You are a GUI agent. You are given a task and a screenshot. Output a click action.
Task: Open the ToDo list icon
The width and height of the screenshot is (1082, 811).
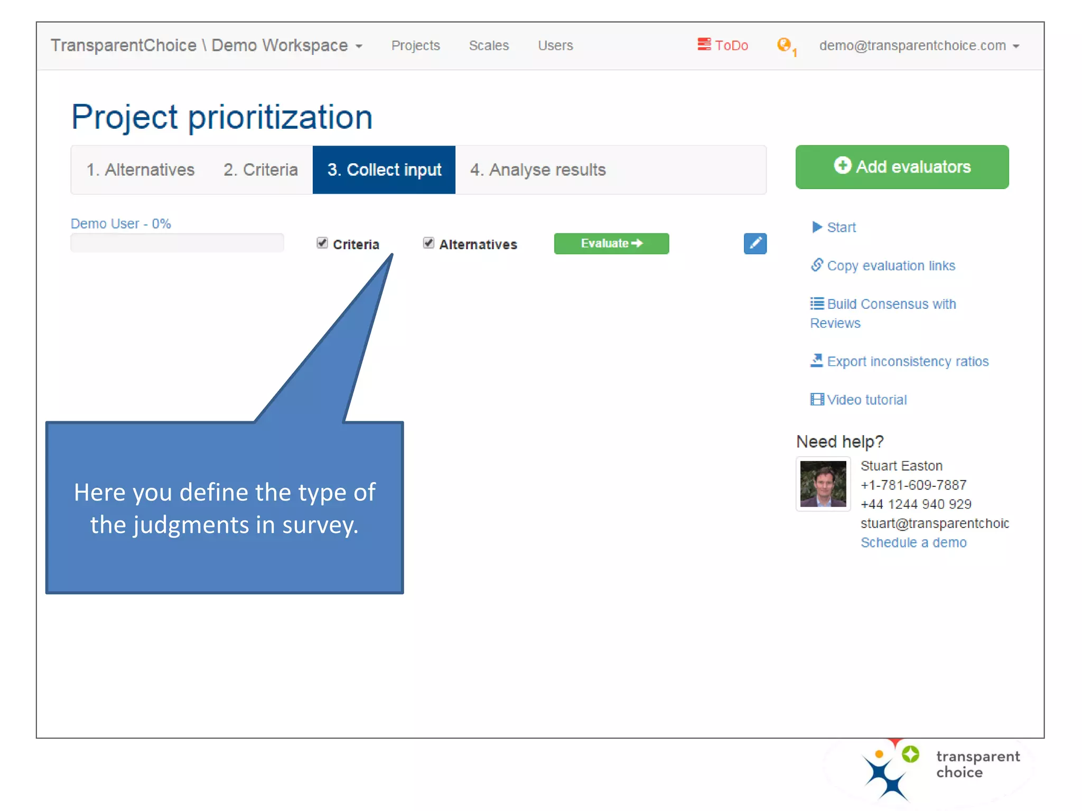[704, 44]
